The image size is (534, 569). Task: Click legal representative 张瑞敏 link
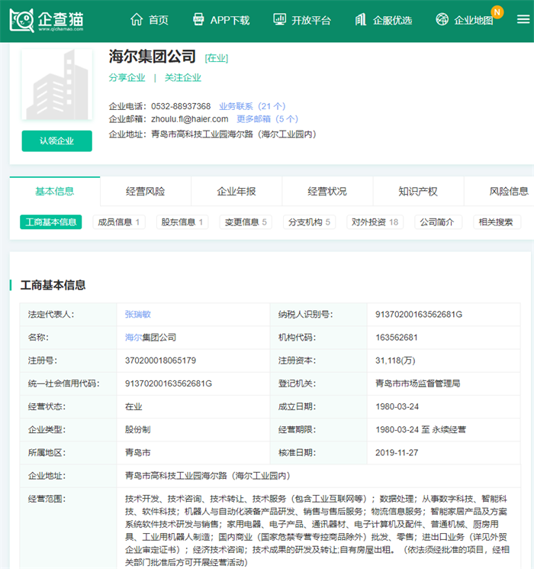138,314
